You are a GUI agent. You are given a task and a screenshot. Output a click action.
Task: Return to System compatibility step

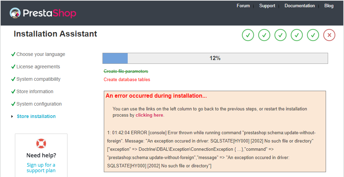point(38,79)
